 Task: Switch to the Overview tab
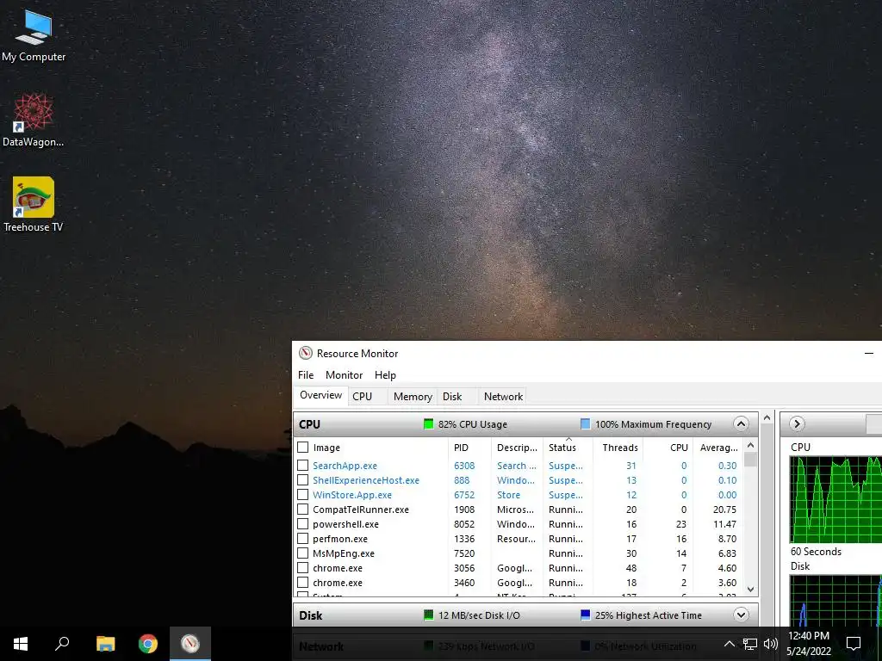[320, 395]
